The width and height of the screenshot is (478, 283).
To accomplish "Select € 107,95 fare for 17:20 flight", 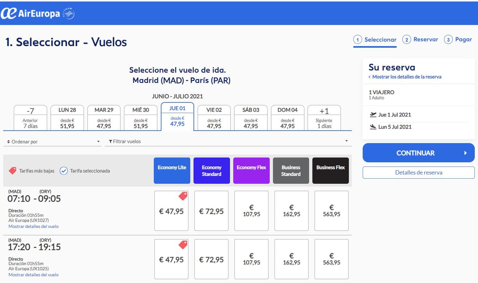I will pyautogui.click(x=251, y=259).
